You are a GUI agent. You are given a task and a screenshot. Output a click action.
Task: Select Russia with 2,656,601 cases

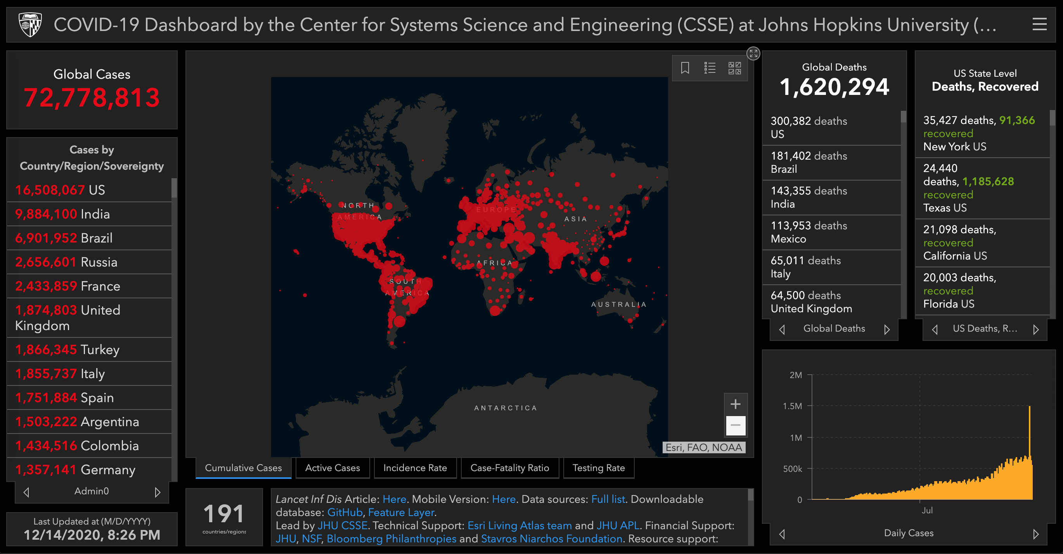89,262
